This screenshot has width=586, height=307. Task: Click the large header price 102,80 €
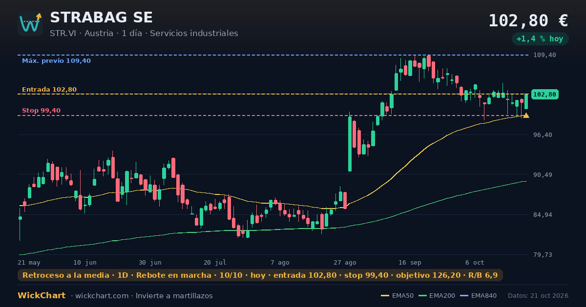coord(528,20)
